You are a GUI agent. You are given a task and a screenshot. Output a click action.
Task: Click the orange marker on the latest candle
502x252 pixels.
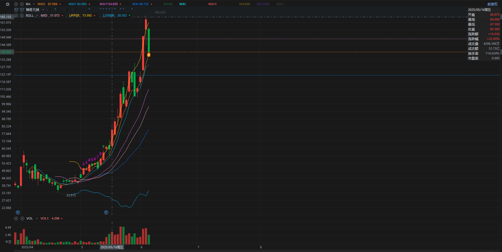pos(149,55)
